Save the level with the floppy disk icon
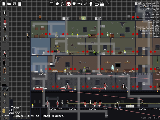160x120 pixels. click(14, 4)
